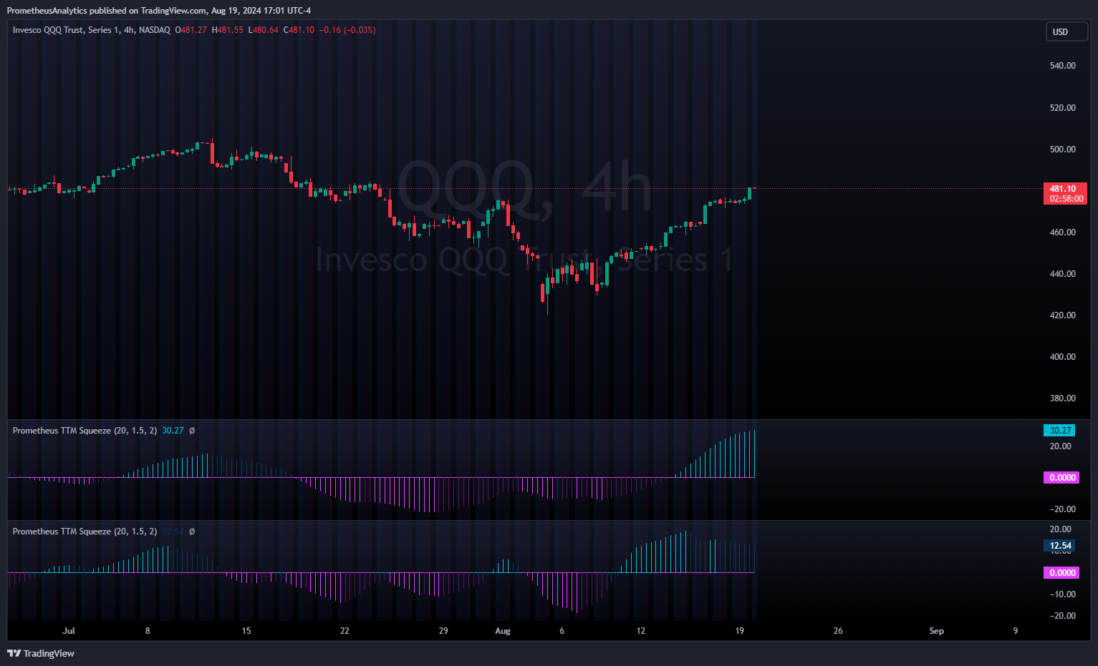Click the 420.00 price axis label
Image resolution: width=1098 pixels, height=666 pixels.
1063,315
